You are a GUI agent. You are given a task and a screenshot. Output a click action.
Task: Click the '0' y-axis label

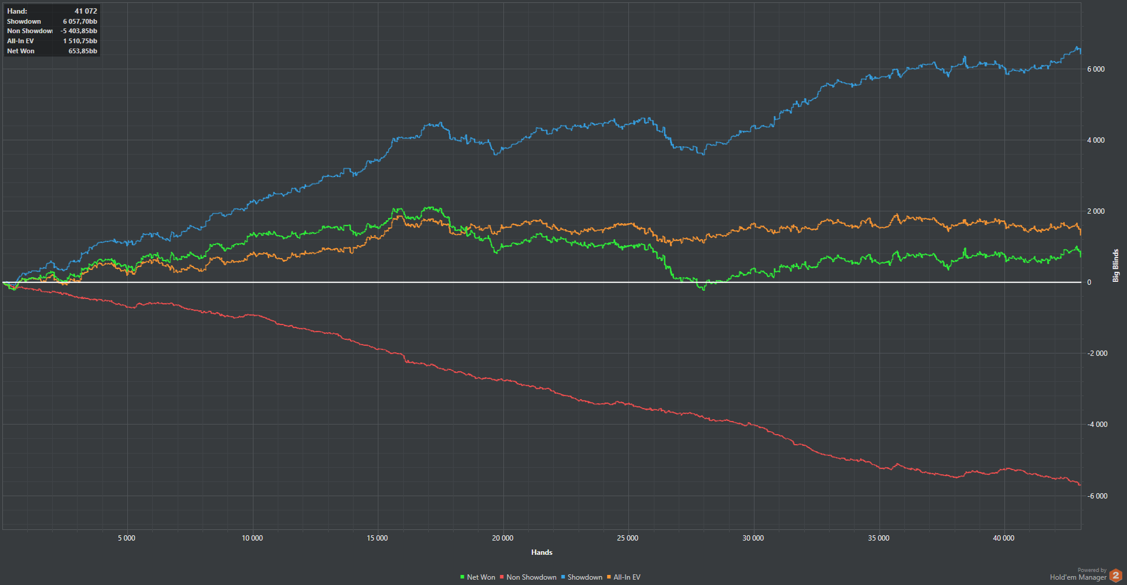pos(1089,282)
